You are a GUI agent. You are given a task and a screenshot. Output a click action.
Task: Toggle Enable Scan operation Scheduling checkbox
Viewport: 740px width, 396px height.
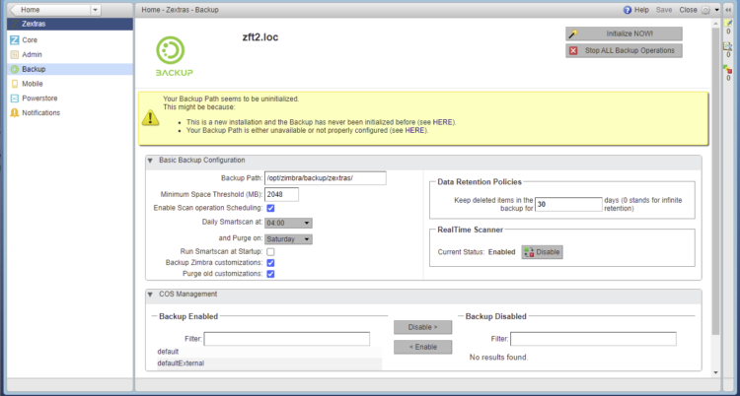pyautogui.click(x=270, y=208)
